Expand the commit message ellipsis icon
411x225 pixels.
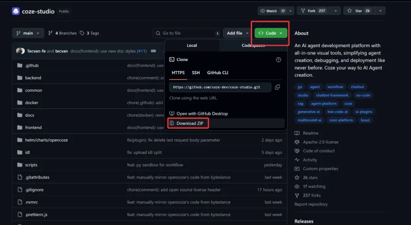pyautogui.click(x=153, y=51)
